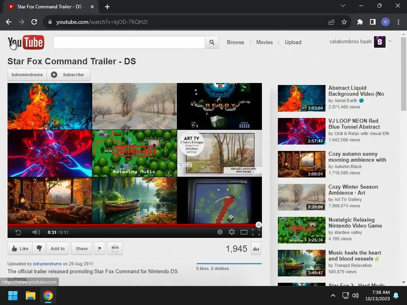Click the Like button
The height and width of the screenshot is (305, 407).
pyautogui.click(x=20, y=249)
